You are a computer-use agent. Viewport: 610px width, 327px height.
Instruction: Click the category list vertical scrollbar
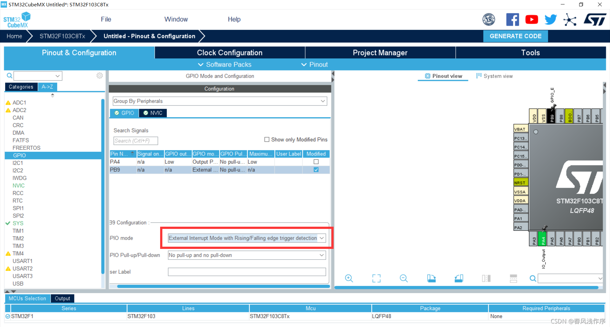pyautogui.click(x=103, y=186)
